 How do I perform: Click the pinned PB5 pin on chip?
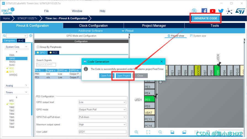coord(218,70)
